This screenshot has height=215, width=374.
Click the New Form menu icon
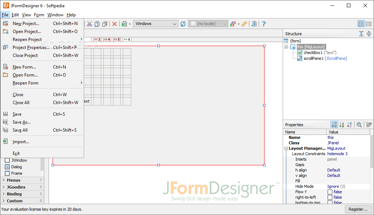click(5, 67)
